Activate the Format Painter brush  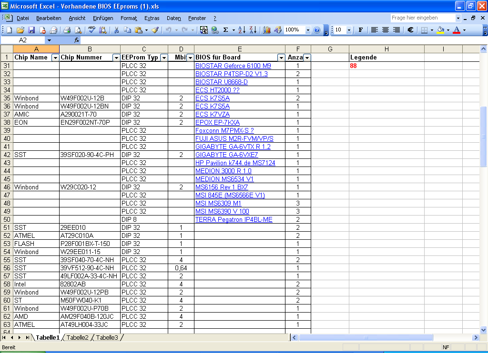(x=155, y=30)
